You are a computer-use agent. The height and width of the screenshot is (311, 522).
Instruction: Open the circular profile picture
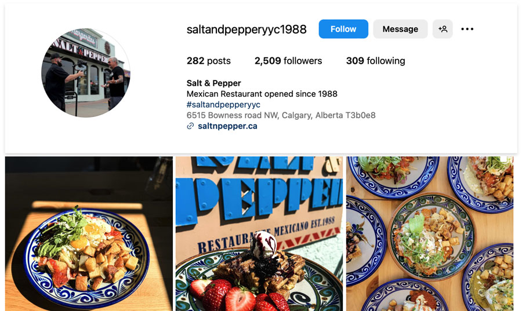click(x=86, y=73)
